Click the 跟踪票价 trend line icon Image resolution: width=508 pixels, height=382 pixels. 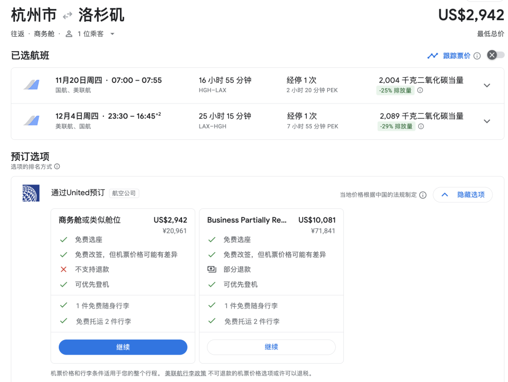432,56
